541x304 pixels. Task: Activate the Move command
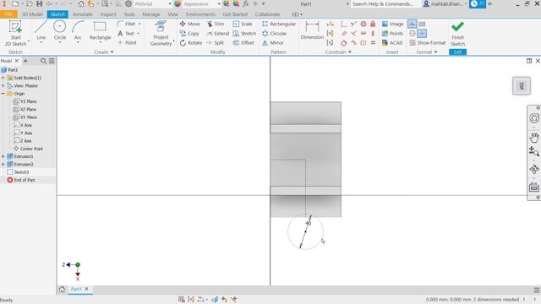pos(189,24)
